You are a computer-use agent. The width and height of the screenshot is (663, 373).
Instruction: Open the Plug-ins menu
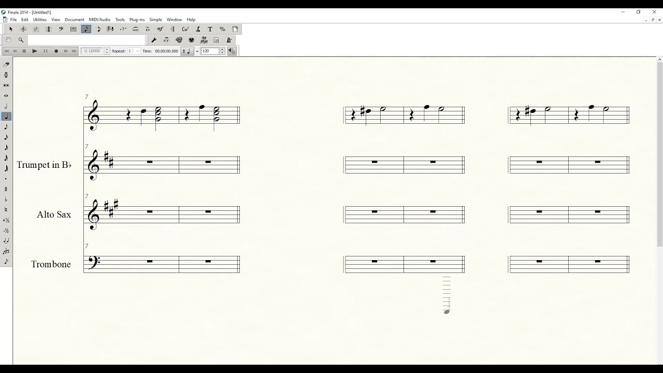[x=137, y=20]
